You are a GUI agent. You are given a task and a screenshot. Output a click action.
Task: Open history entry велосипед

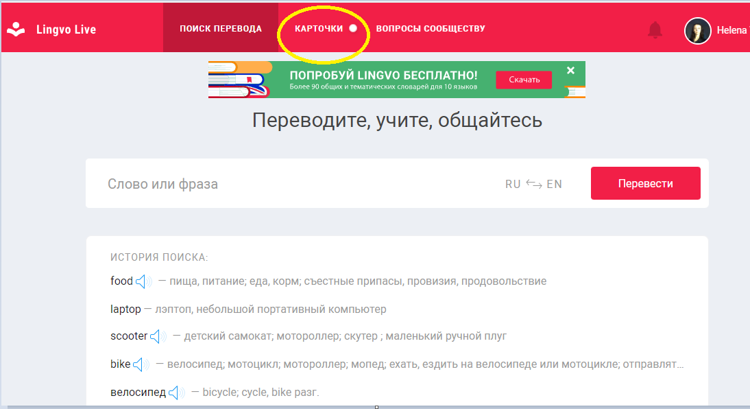coord(138,393)
